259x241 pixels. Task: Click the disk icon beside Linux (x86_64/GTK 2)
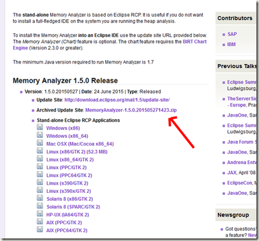click(x=40, y=159)
